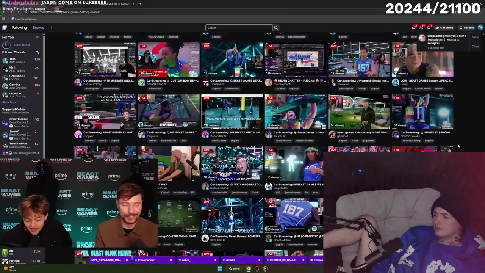Switch to the Browse tab
Viewport: 485px width, 273px height.
pyautogui.click(x=38, y=28)
